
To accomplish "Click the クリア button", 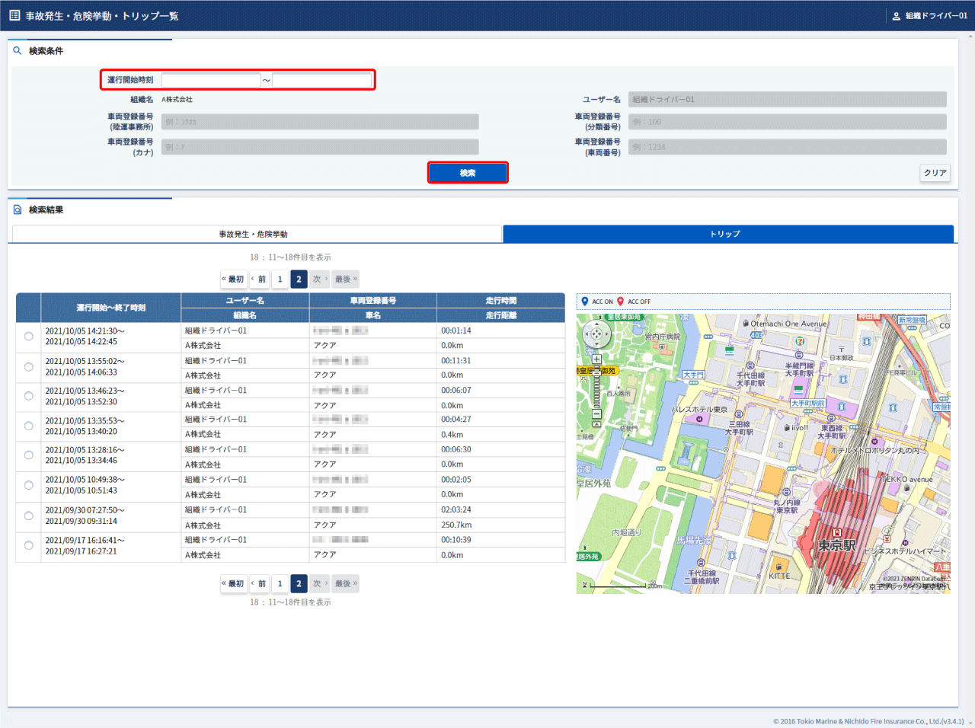I will point(935,173).
